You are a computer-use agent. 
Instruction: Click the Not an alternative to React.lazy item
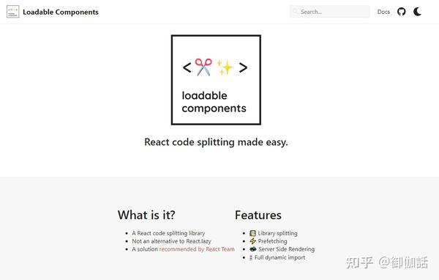click(171, 241)
